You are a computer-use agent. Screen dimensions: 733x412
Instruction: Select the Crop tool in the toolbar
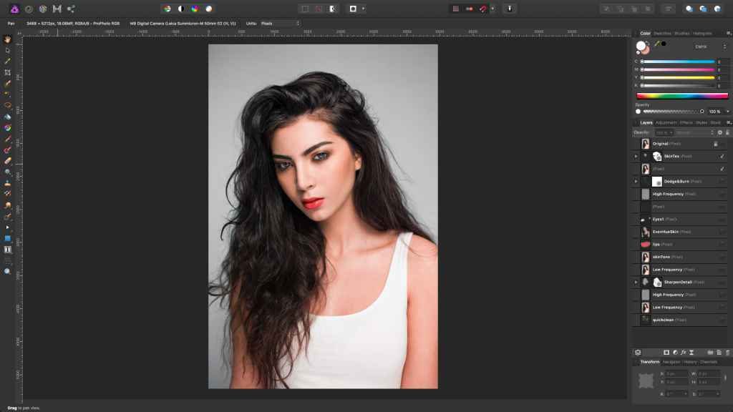[x=8, y=72]
